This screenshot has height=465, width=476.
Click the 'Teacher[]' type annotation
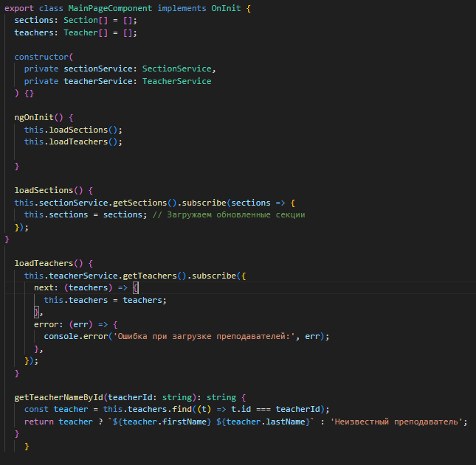86,32
